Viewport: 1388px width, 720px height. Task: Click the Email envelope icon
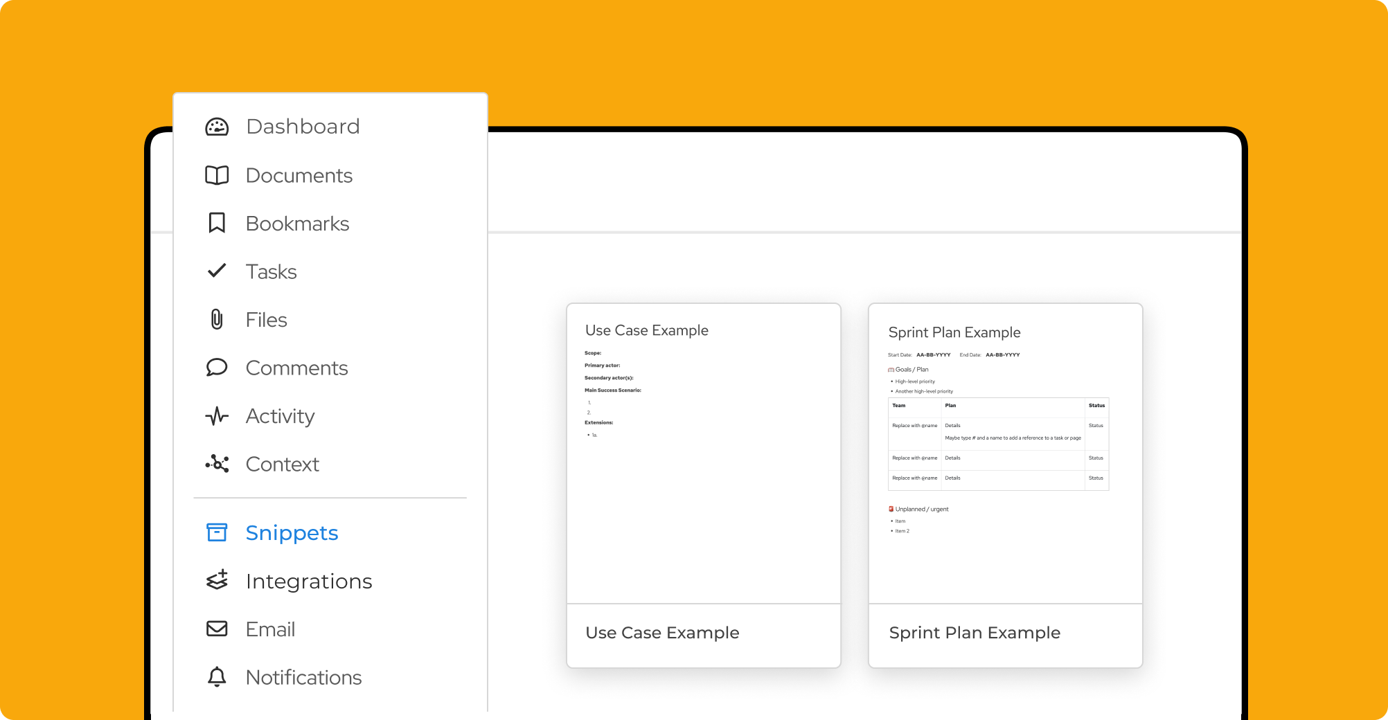(217, 629)
